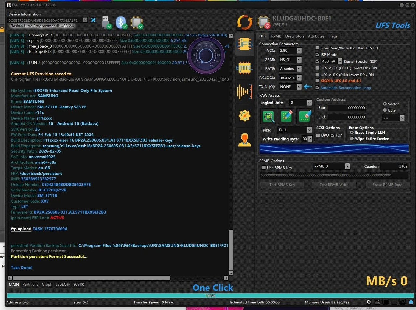
Task: Open the Graph tab in log panel
Action: point(47,284)
